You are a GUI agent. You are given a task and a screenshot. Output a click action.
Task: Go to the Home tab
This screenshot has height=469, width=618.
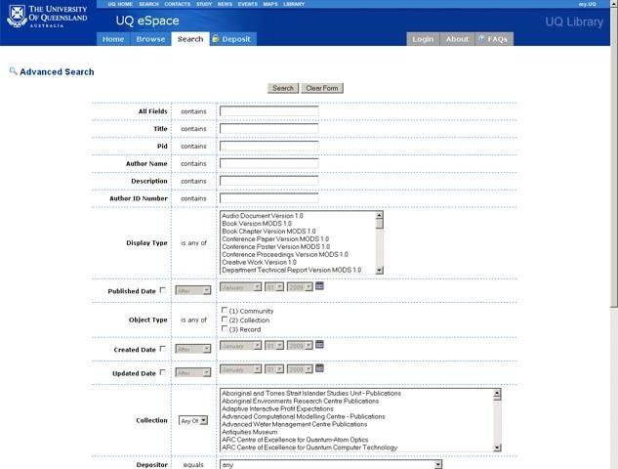pos(113,39)
